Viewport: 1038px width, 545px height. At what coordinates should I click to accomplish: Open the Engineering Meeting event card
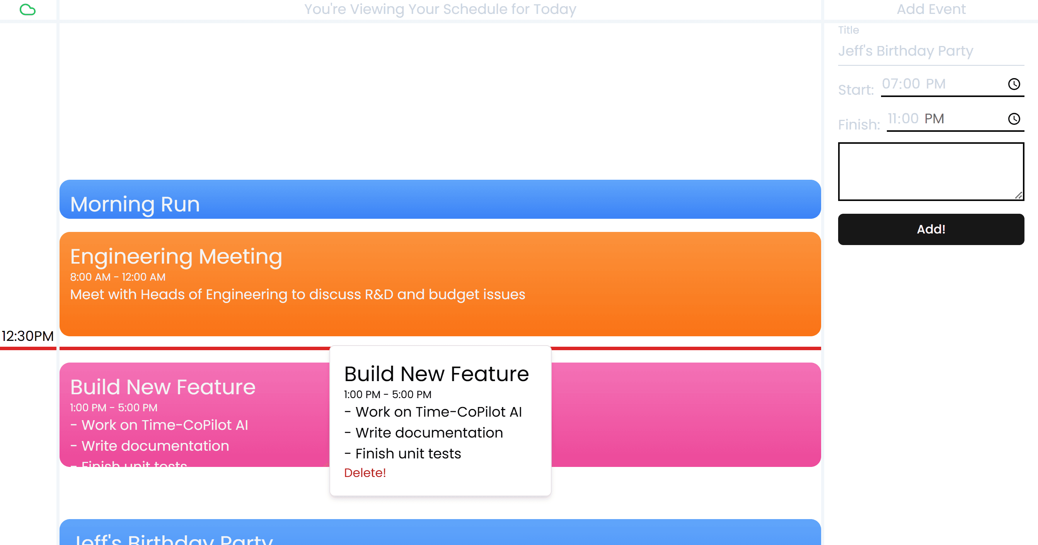coord(440,284)
